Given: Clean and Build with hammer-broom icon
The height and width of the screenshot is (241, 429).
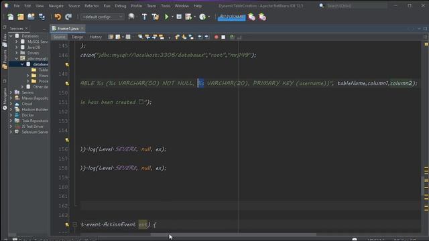Looking at the screenshot, I should point(155,17).
